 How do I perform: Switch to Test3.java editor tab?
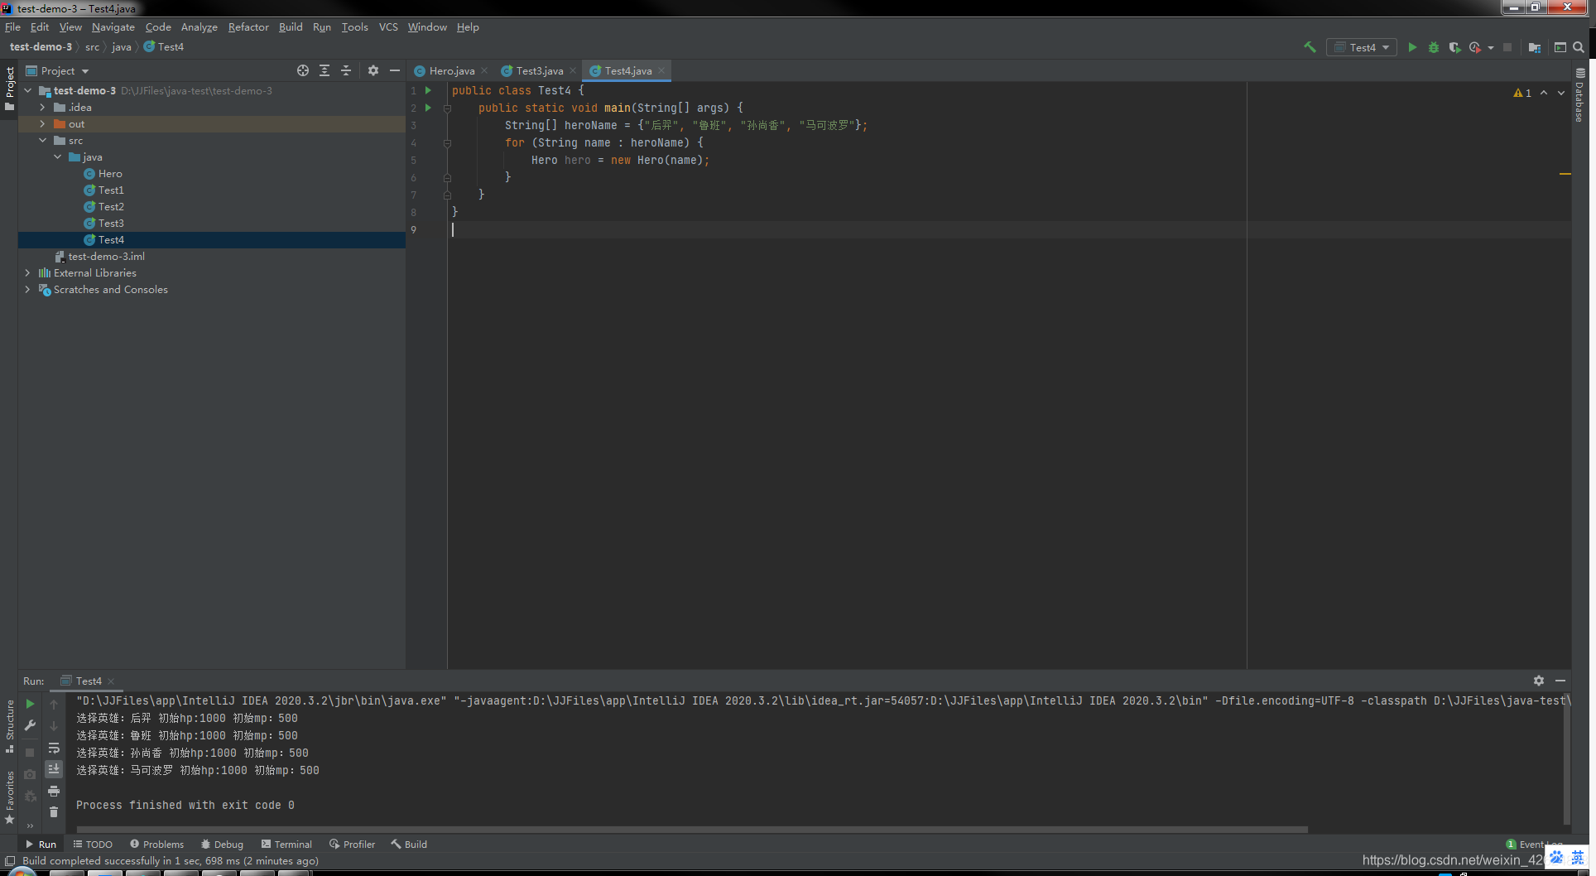540,70
